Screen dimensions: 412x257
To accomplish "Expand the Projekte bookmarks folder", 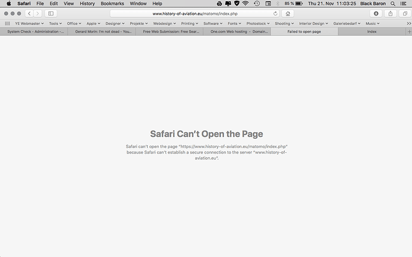I will pos(139,24).
